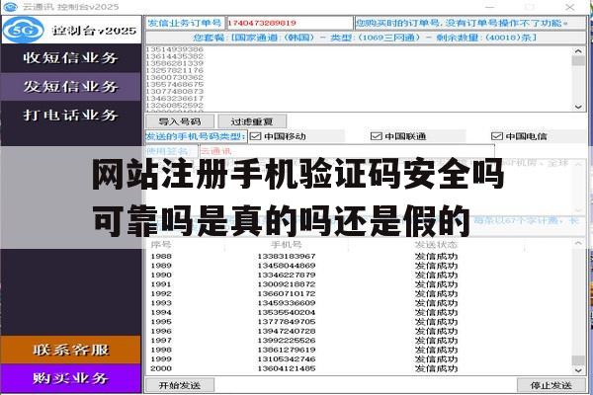Viewport: 593px width, 395px height.
Task: Open 打电话业务 section
Action: click(70, 115)
